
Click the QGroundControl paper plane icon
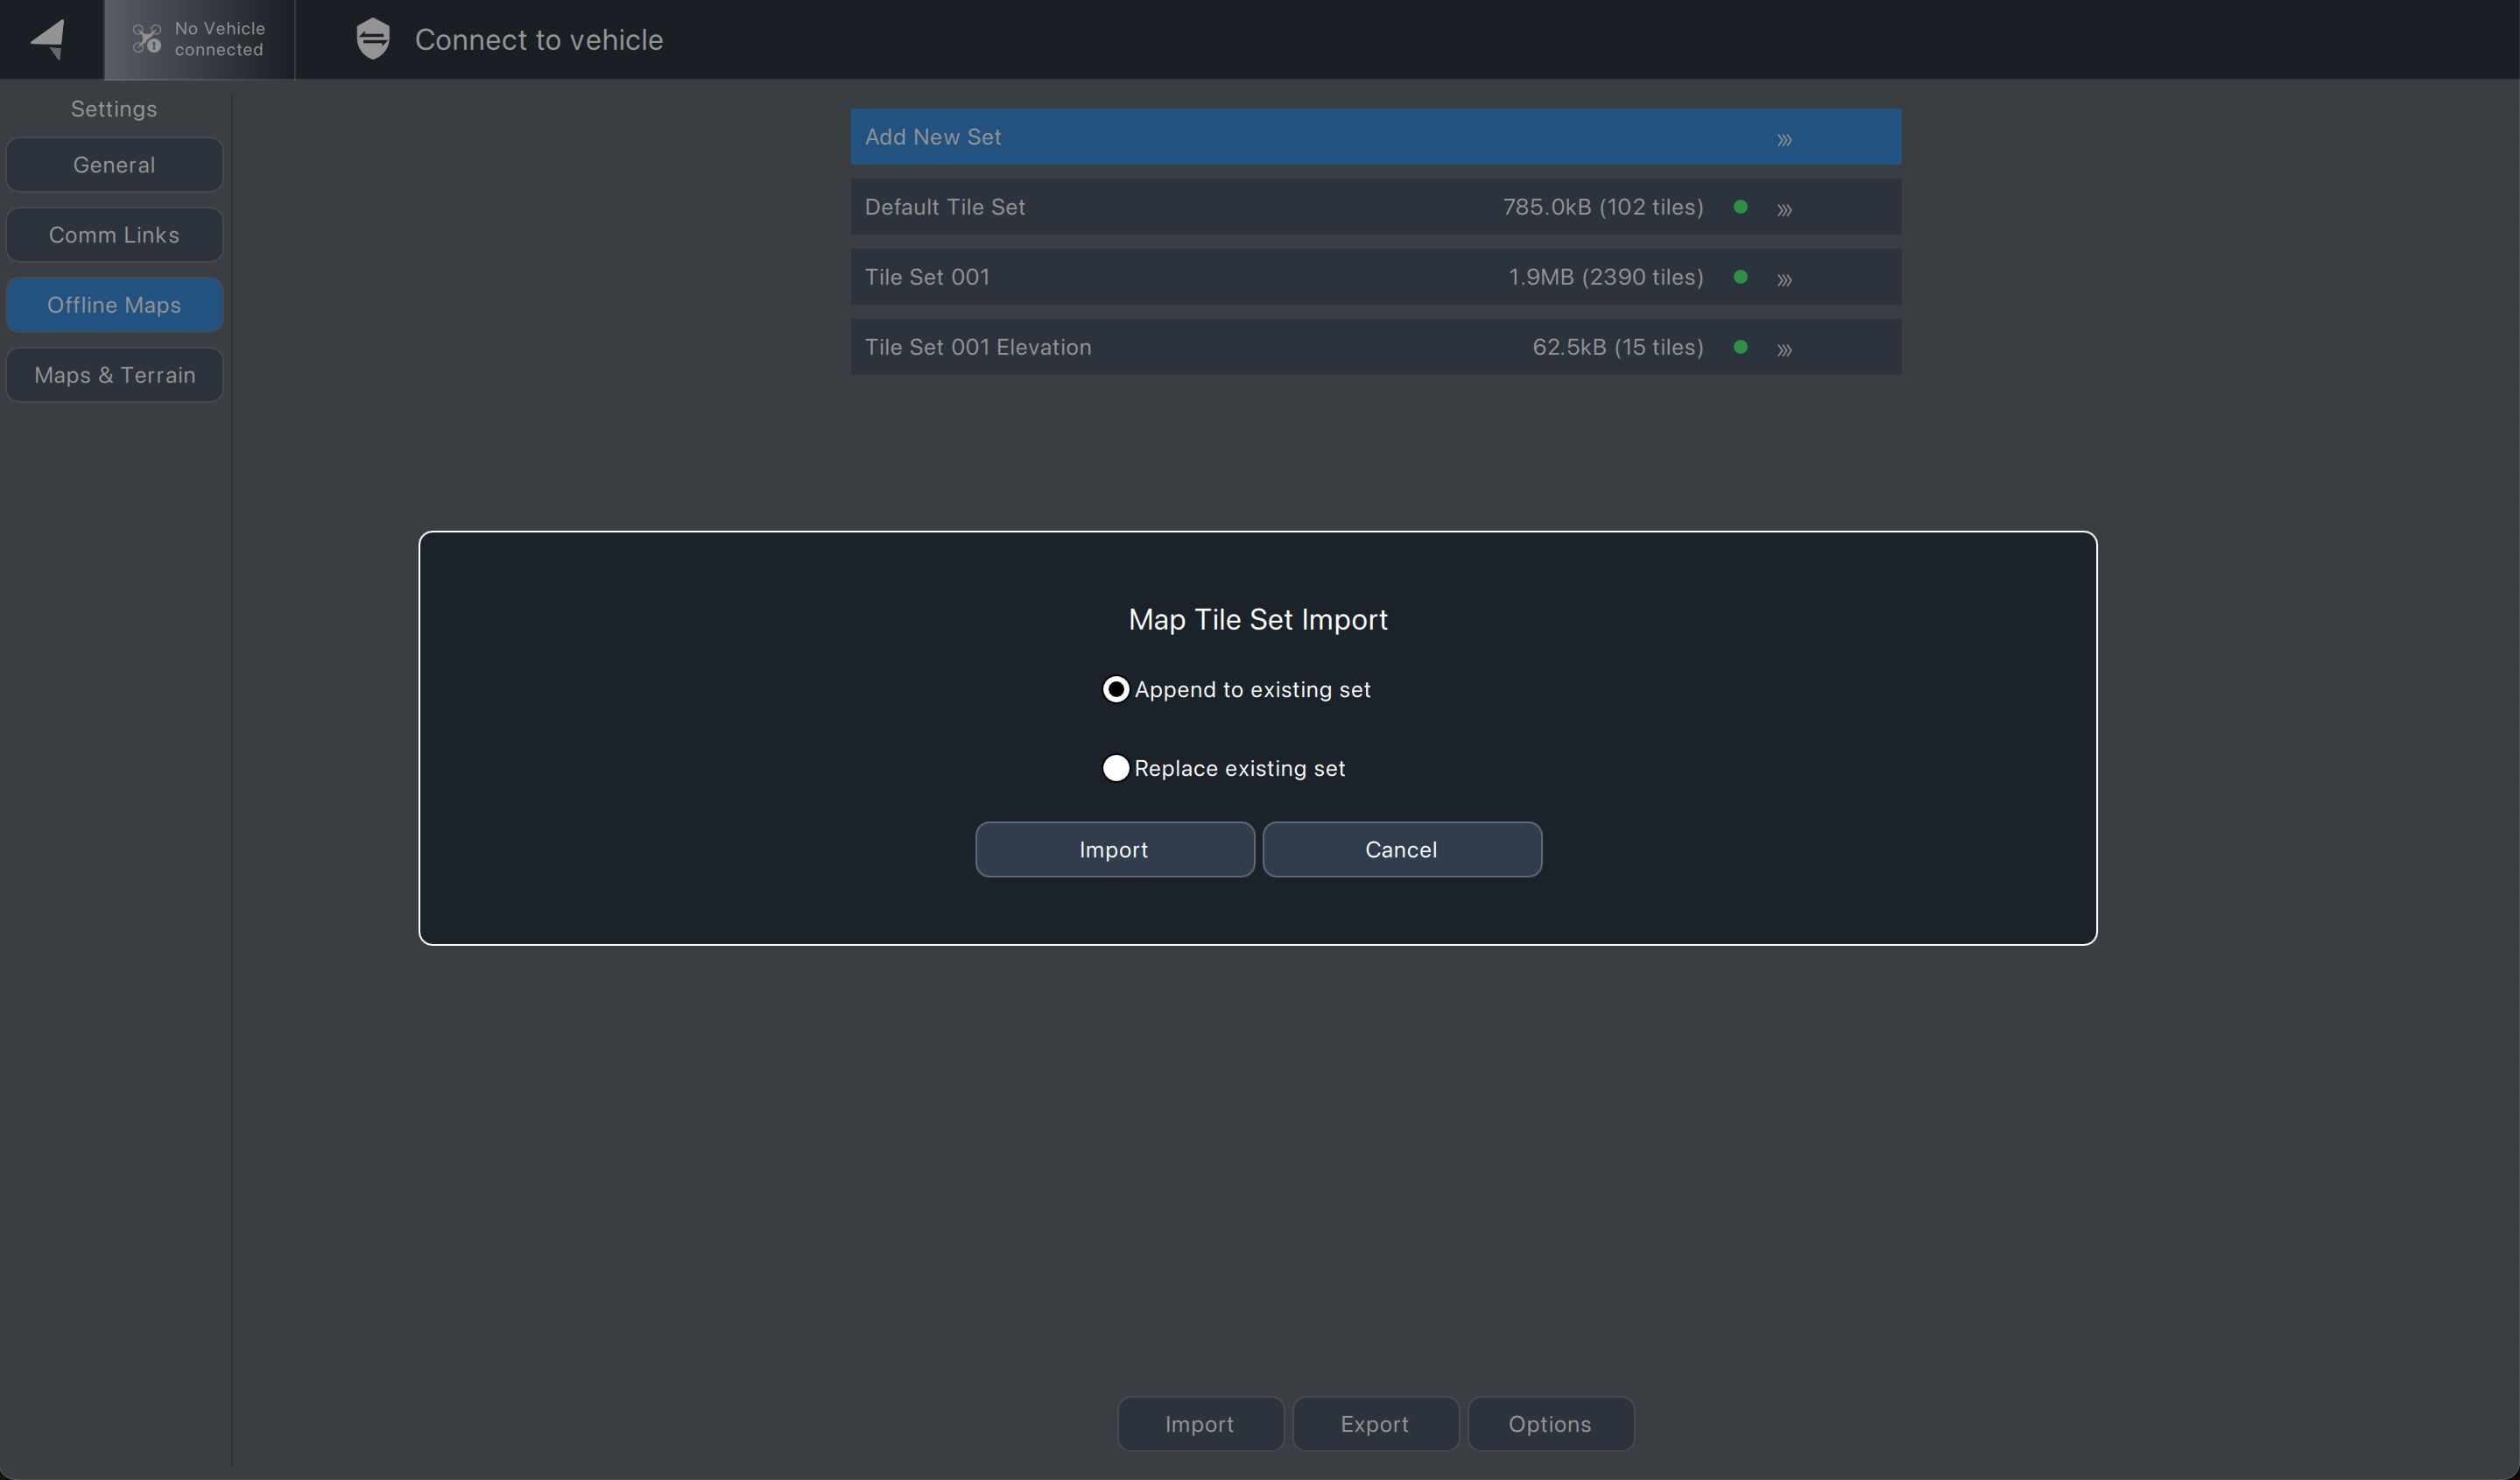(x=48, y=39)
